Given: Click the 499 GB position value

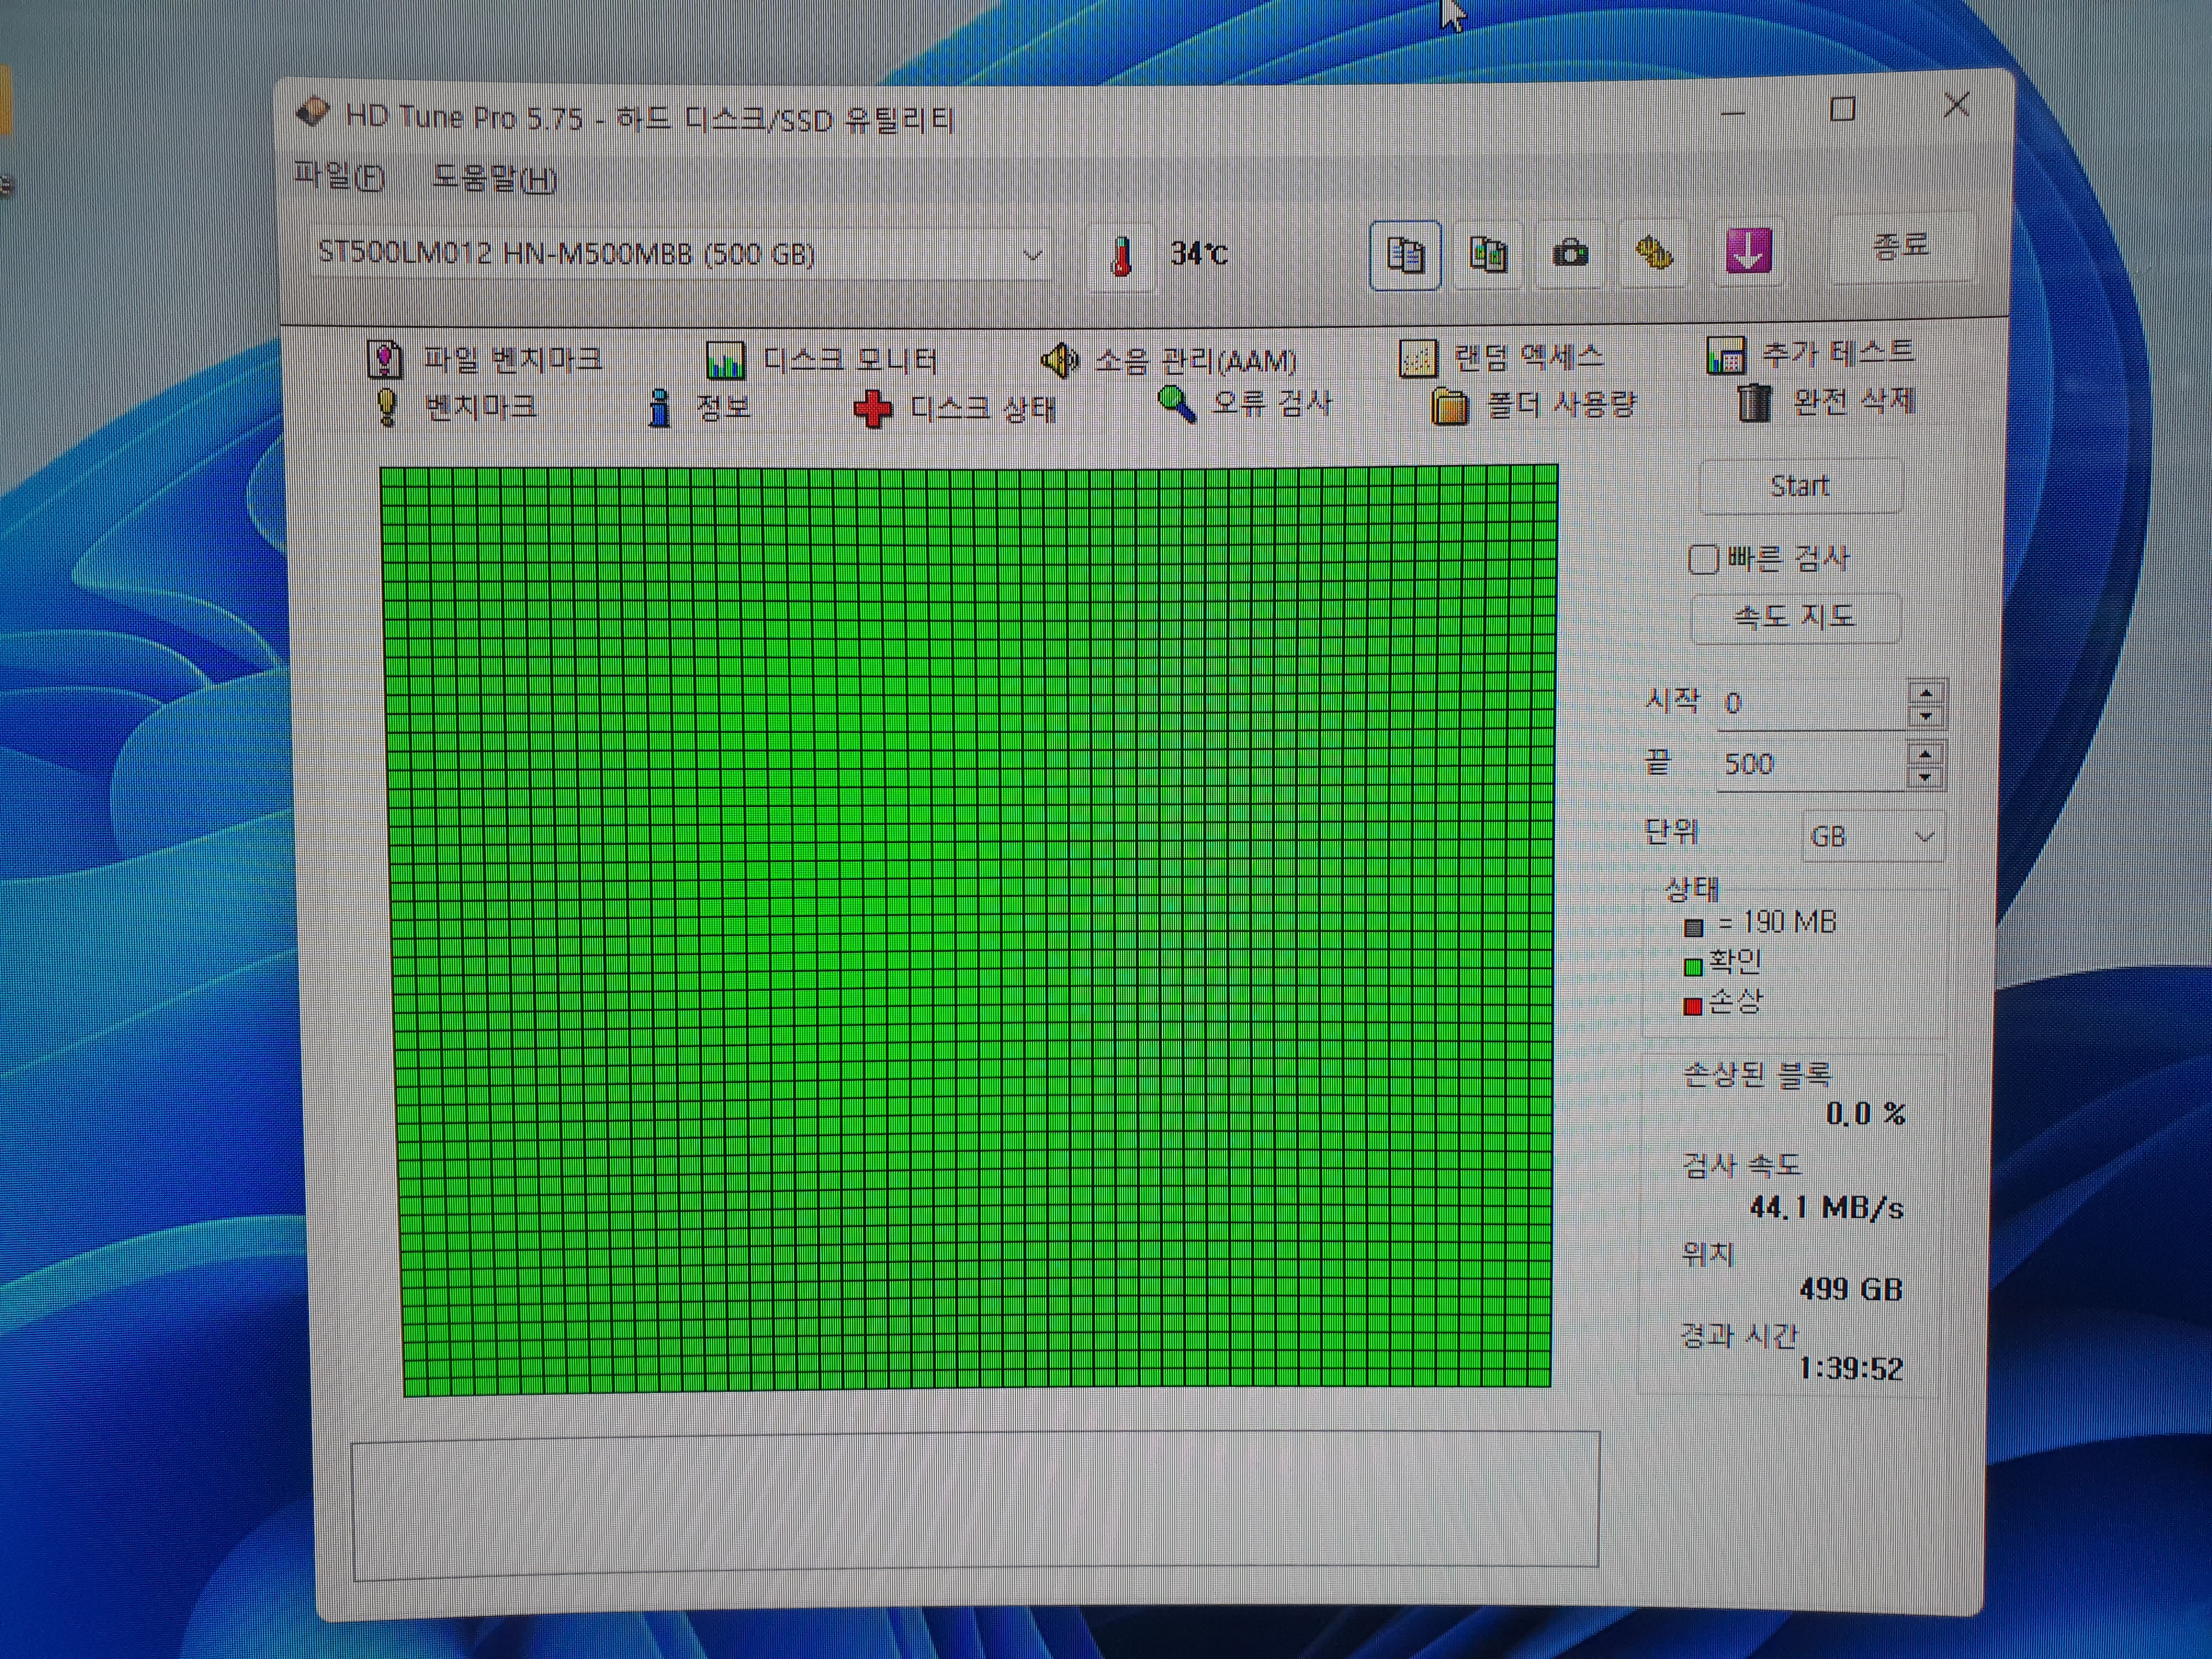Looking at the screenshot, I should pyautogui.click(x=1851, y=1289).
